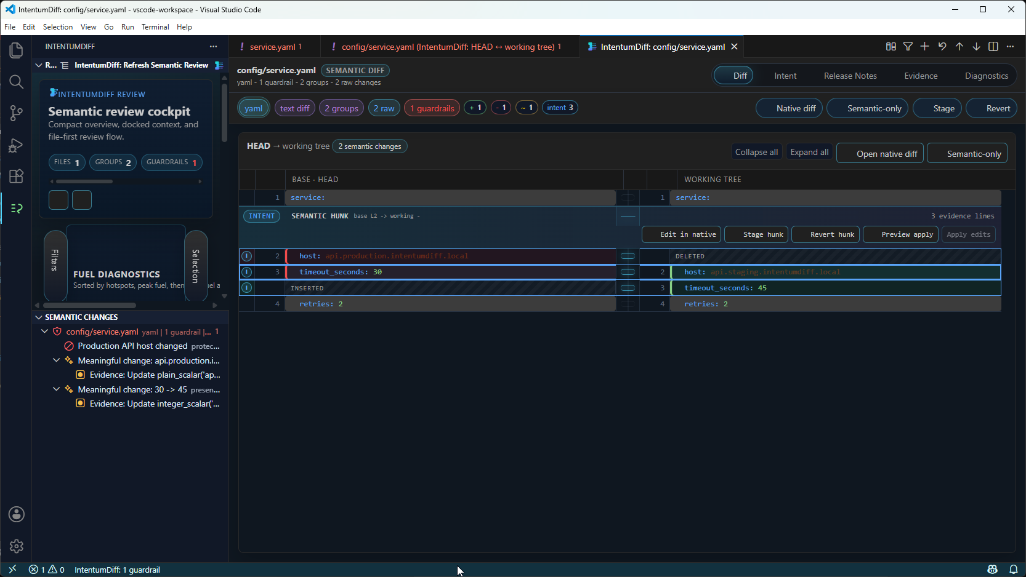This screenshot has height=577, width=1026.
Task: Click the filter funnel icon in the editor toolbar
Action: (908, 47)
